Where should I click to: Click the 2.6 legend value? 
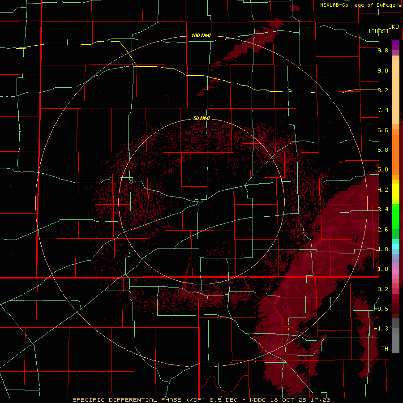click(x=383, y=230)
